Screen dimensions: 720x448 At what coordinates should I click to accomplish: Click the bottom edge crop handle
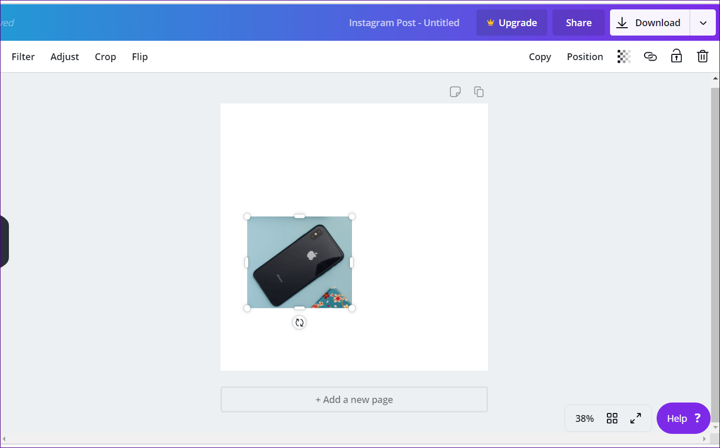pyautogui.click(x=300, y=308)
